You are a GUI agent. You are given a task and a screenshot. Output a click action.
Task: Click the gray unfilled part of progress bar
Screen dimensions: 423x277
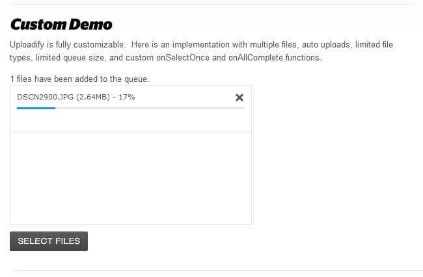pos(150,108)
